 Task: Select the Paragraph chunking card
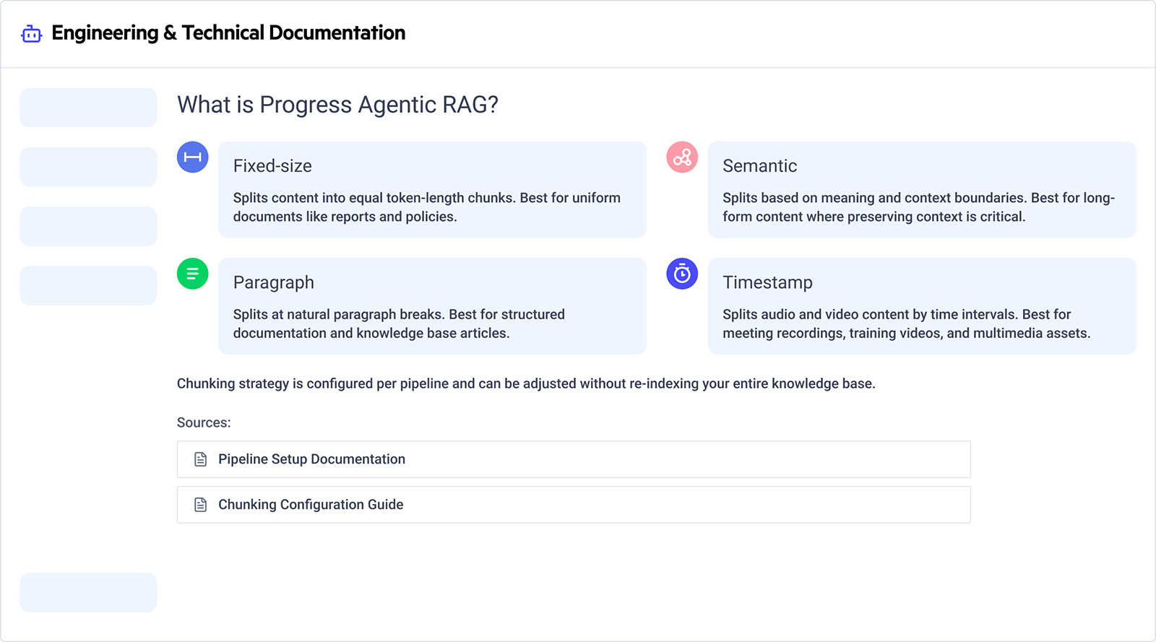432,306
